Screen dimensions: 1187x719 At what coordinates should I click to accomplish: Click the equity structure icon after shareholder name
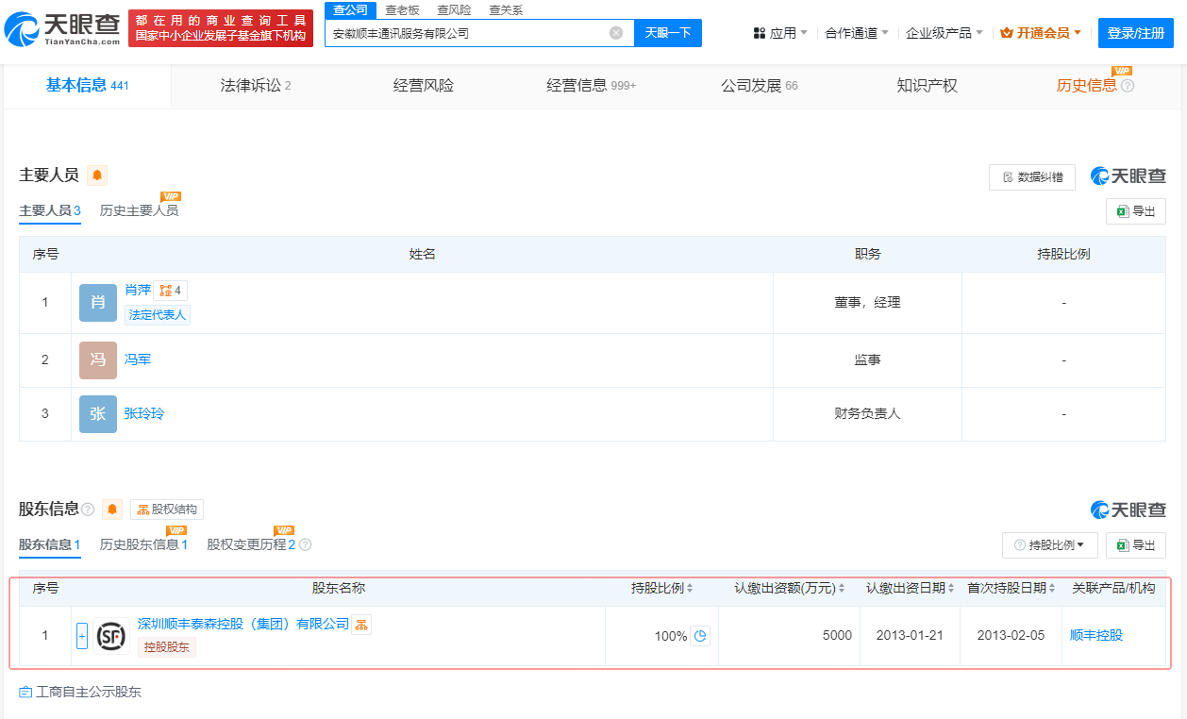361,625
